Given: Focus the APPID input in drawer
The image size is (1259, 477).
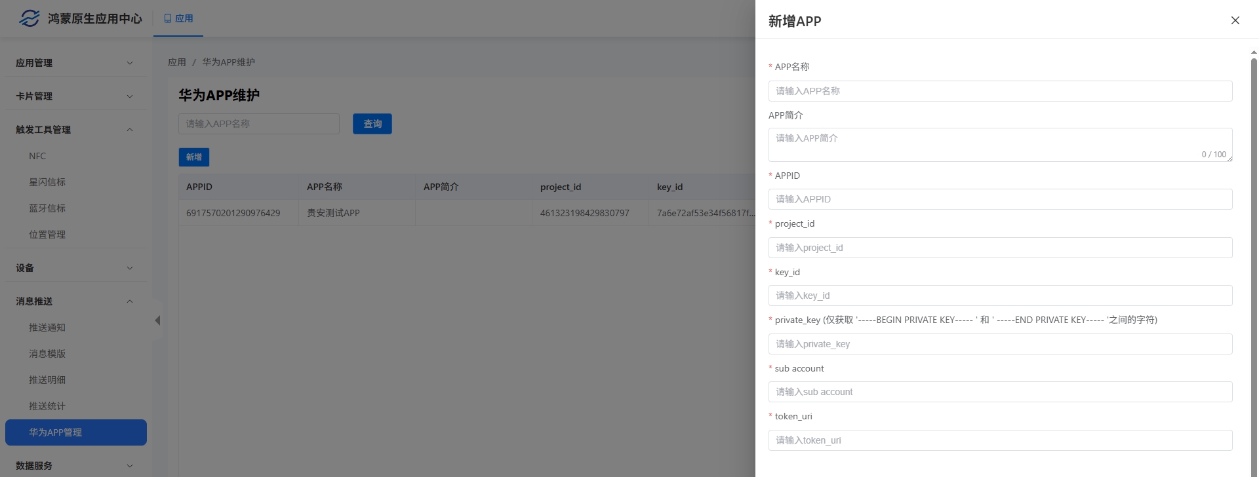Looking at the screenshot, I should (x=1000, y=199).
